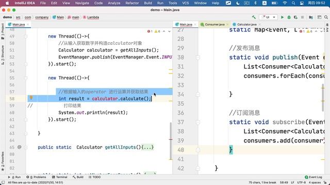Click the line separator LF status entry
This screenshot has width=330, height=185.
click(292, 182)
